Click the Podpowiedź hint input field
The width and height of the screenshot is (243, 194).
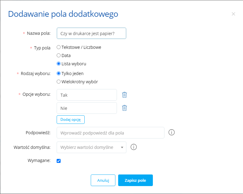click(111, 133)
